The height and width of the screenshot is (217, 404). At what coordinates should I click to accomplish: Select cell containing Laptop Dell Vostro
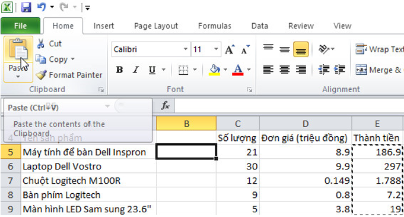coord(88,166)
